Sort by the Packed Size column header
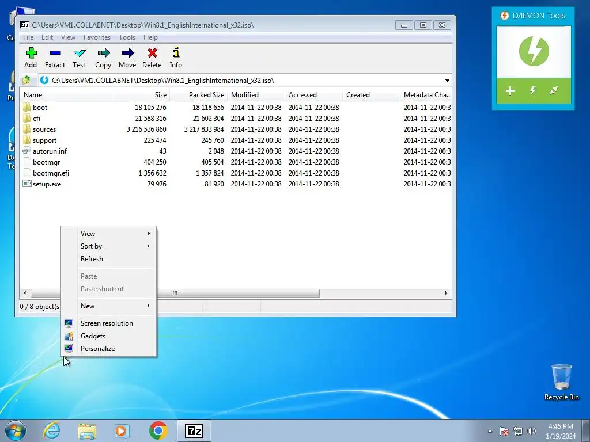The height and width of the screenshot is (442, 590). pyautogui.click(x=198, y=95)
